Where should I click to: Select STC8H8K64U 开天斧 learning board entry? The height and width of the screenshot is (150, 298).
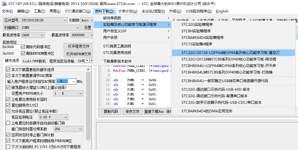234,66
